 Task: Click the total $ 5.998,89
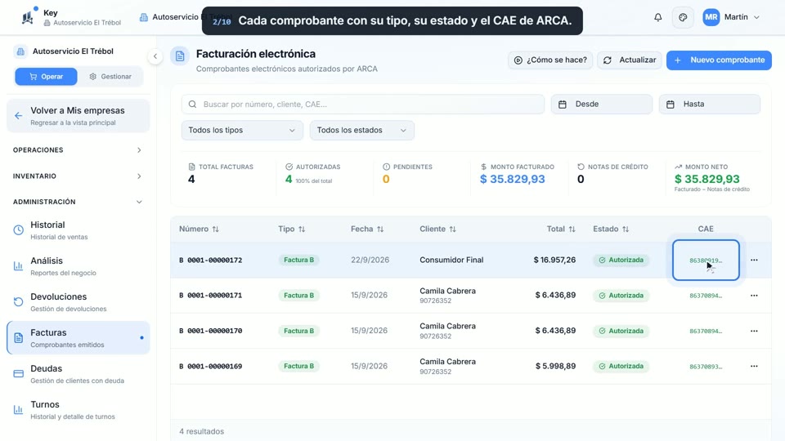point(556,366)
